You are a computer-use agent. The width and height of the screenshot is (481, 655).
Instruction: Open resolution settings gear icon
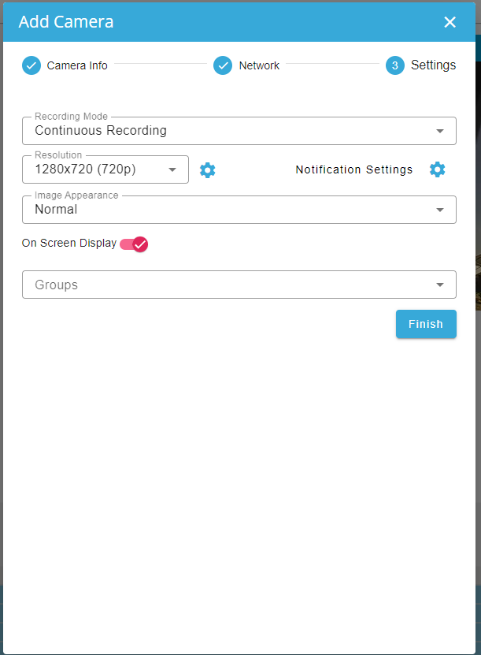click(208, 170)
